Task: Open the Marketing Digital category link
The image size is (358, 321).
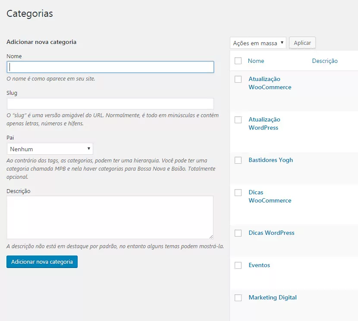Action: click(272, 298)
